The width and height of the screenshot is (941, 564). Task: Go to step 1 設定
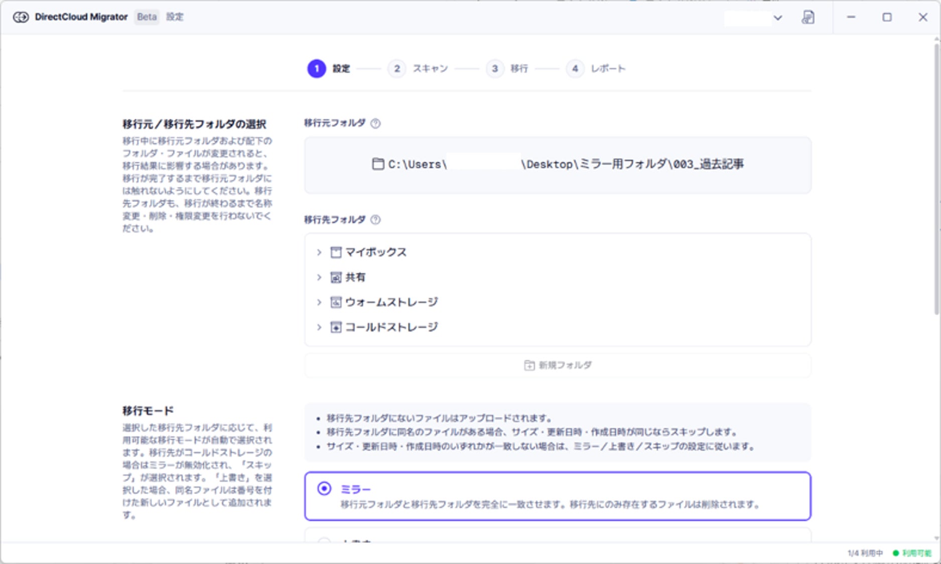tap(329, 69)
